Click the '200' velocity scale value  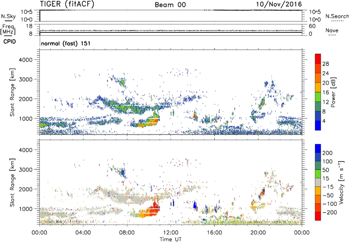pyautogui.click(x=328, y=153)
